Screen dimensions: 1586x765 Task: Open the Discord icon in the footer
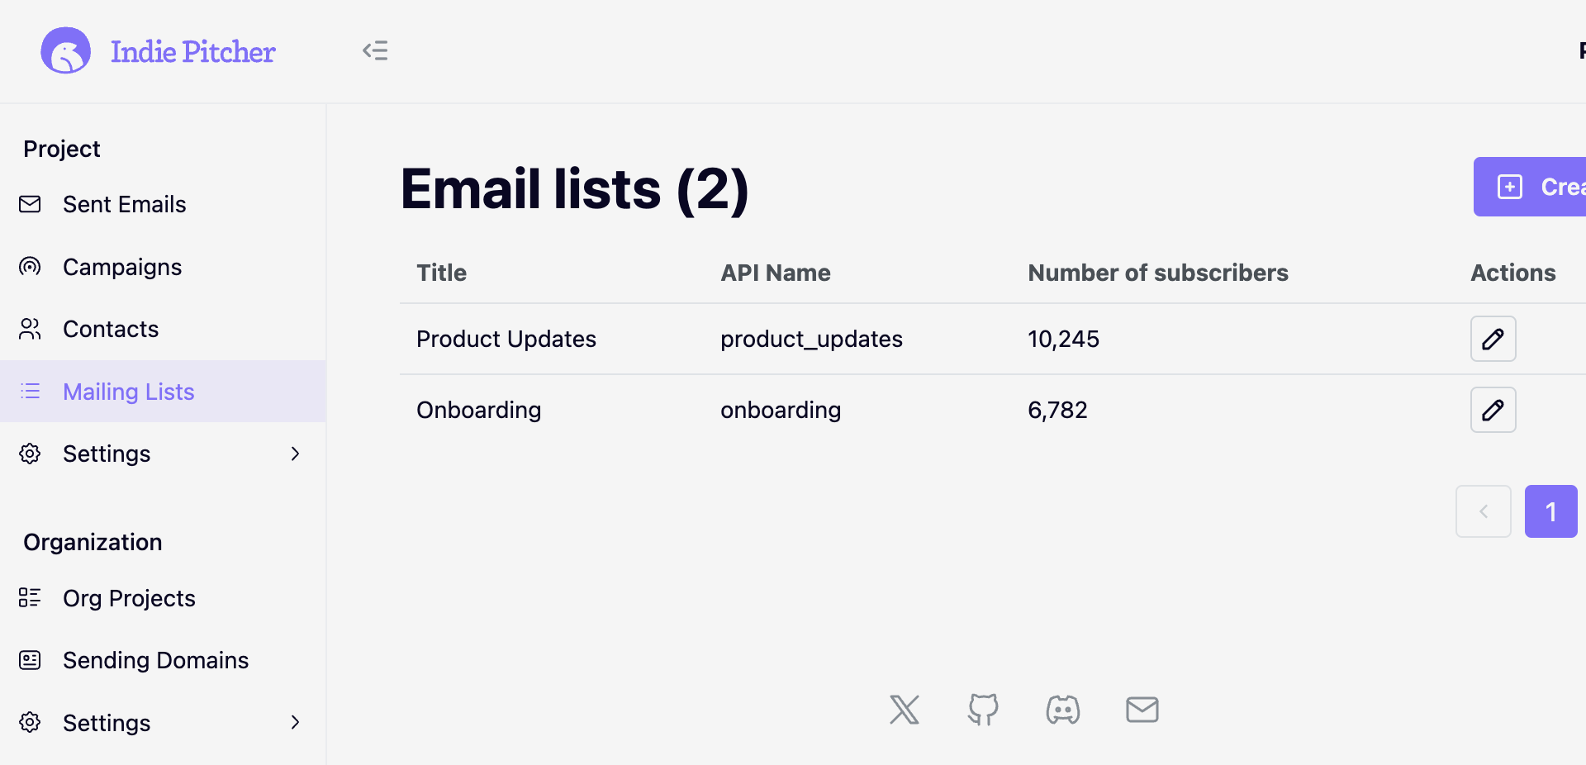[1062, 710]
